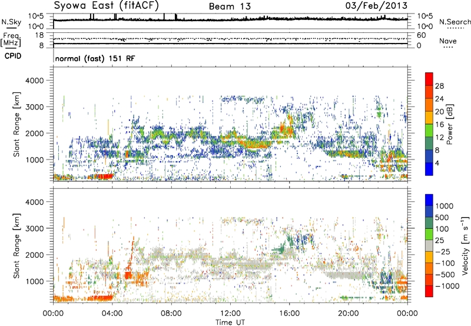Click "Slant Range [km]" label of velocity panel

(17, 246)
